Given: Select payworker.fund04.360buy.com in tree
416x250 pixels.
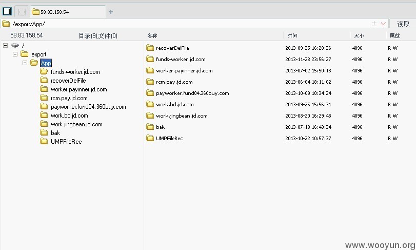Looking at the screenshot, I should 88,107.
